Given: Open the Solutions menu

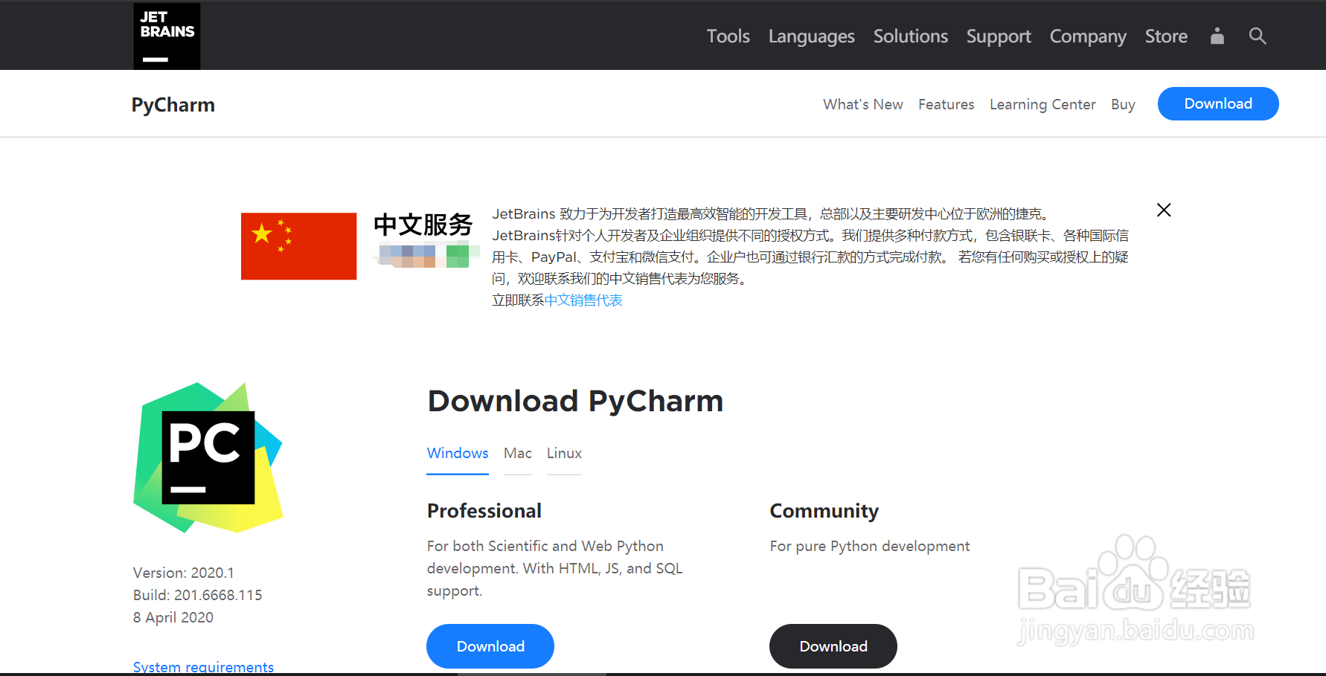Looking at the screenshot, I should (911, 36).
